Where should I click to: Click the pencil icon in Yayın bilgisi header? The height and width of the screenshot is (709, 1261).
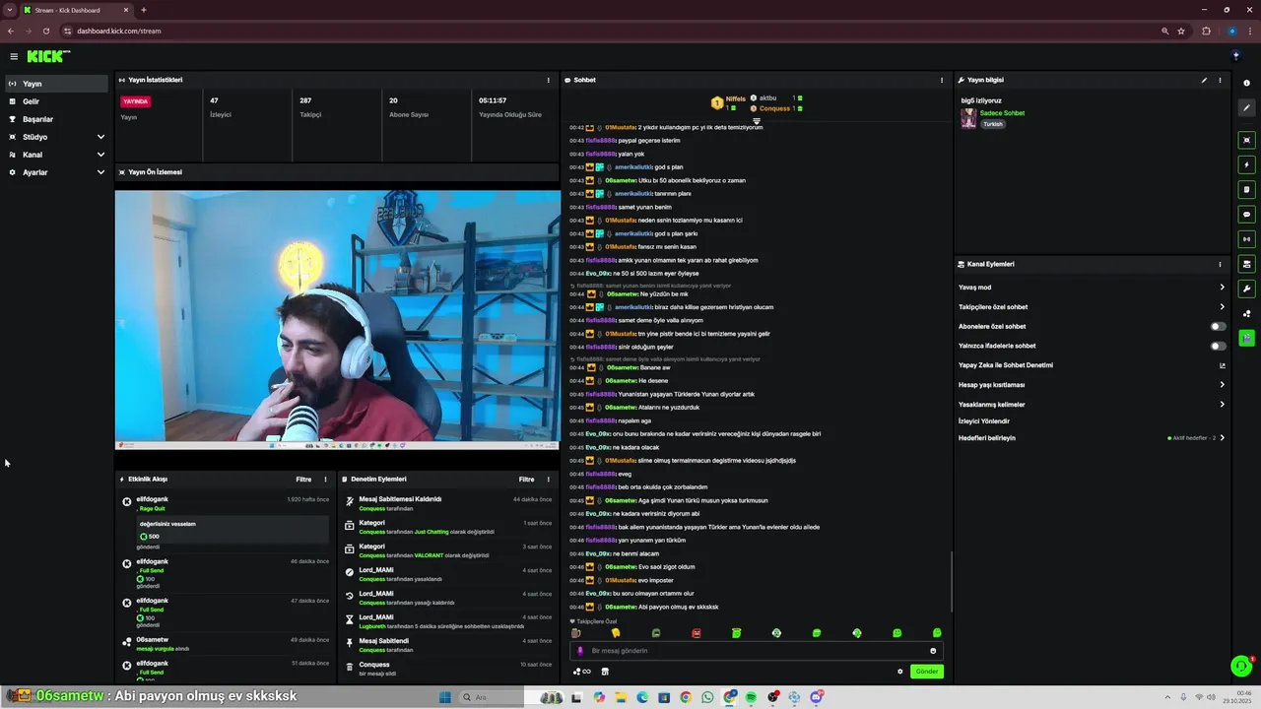coord(1204,80)
